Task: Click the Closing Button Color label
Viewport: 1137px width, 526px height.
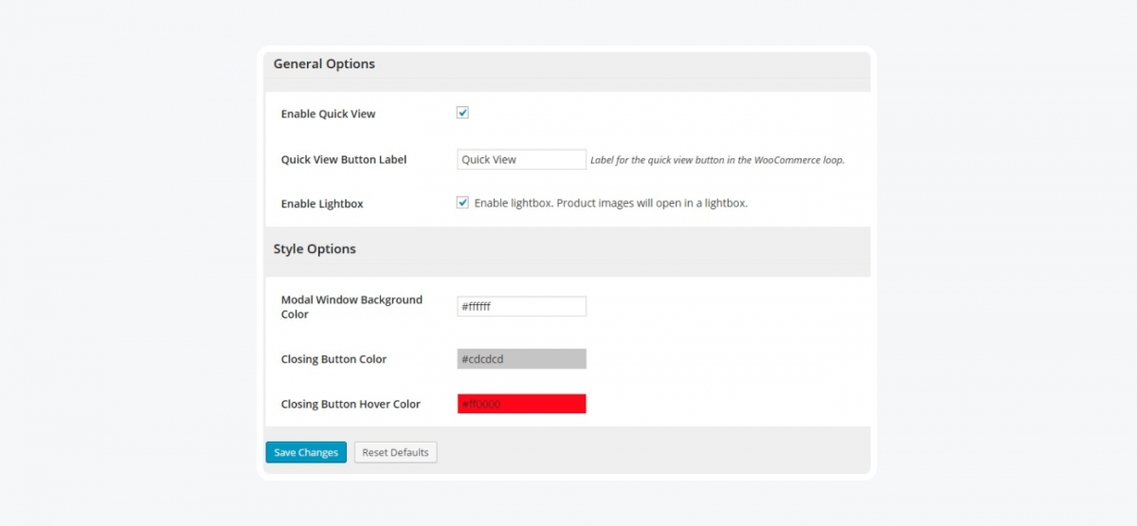Action: (334, 359)
